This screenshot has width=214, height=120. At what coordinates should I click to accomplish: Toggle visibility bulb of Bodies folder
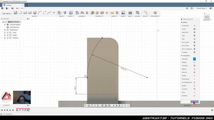click(x=8, y=35)
